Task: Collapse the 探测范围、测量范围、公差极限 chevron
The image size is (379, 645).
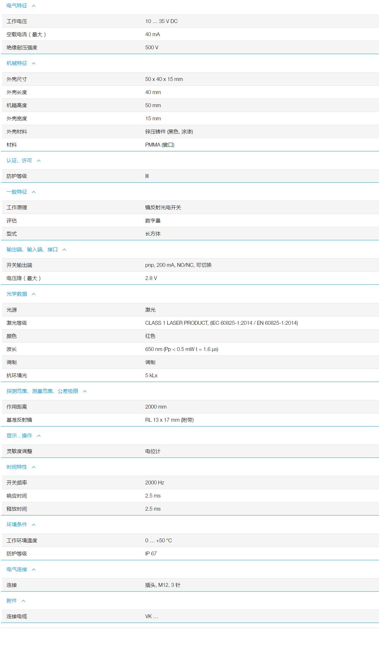Action: (x=85, y=391)
